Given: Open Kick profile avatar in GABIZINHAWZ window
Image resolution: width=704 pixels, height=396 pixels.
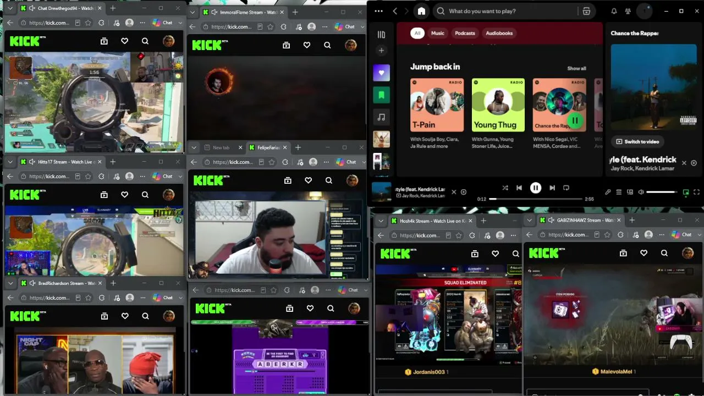Looking at the screenshot, I should coord(687,253).
